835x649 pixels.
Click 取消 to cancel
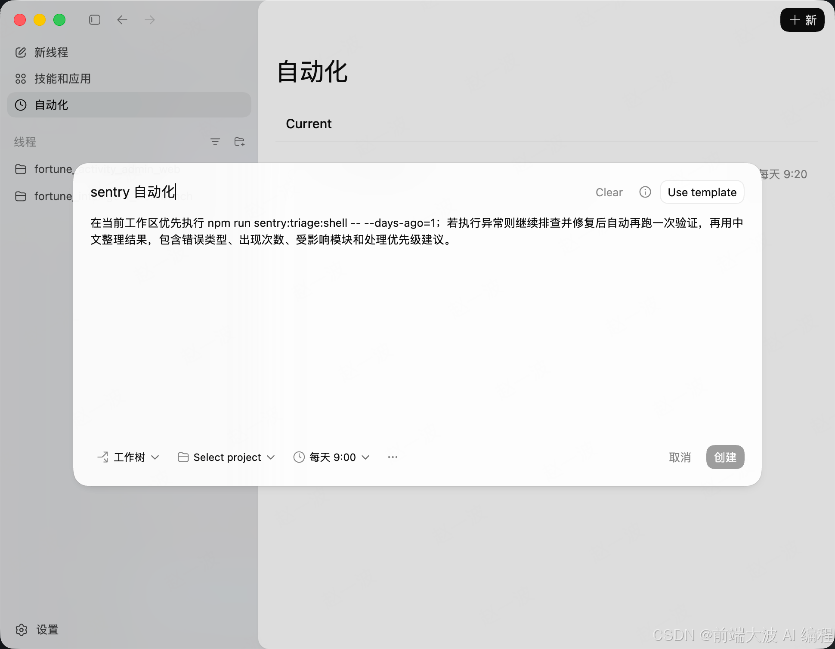pyautogui.click(x=680, y=457)
